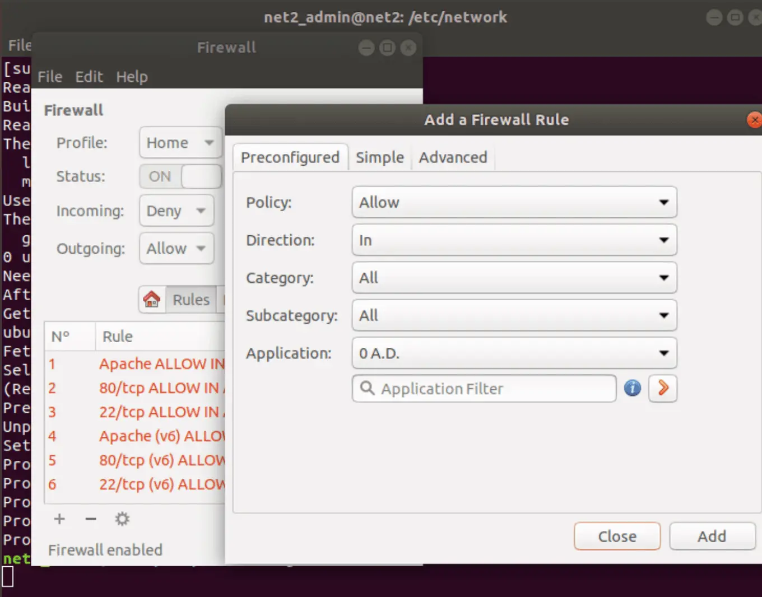Expand the Direction dropdown

coord(514,240)
